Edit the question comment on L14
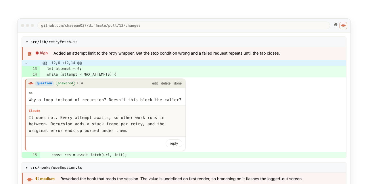368x184 pixels. 155,83
